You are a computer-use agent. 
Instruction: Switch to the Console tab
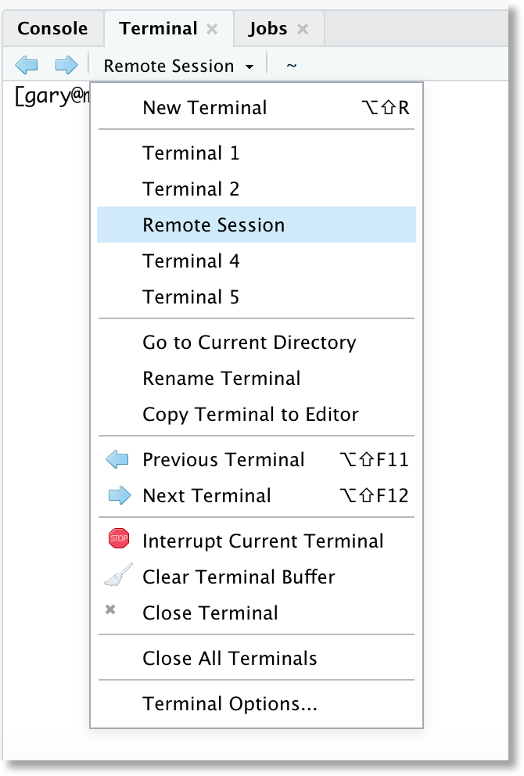(52, 27)
